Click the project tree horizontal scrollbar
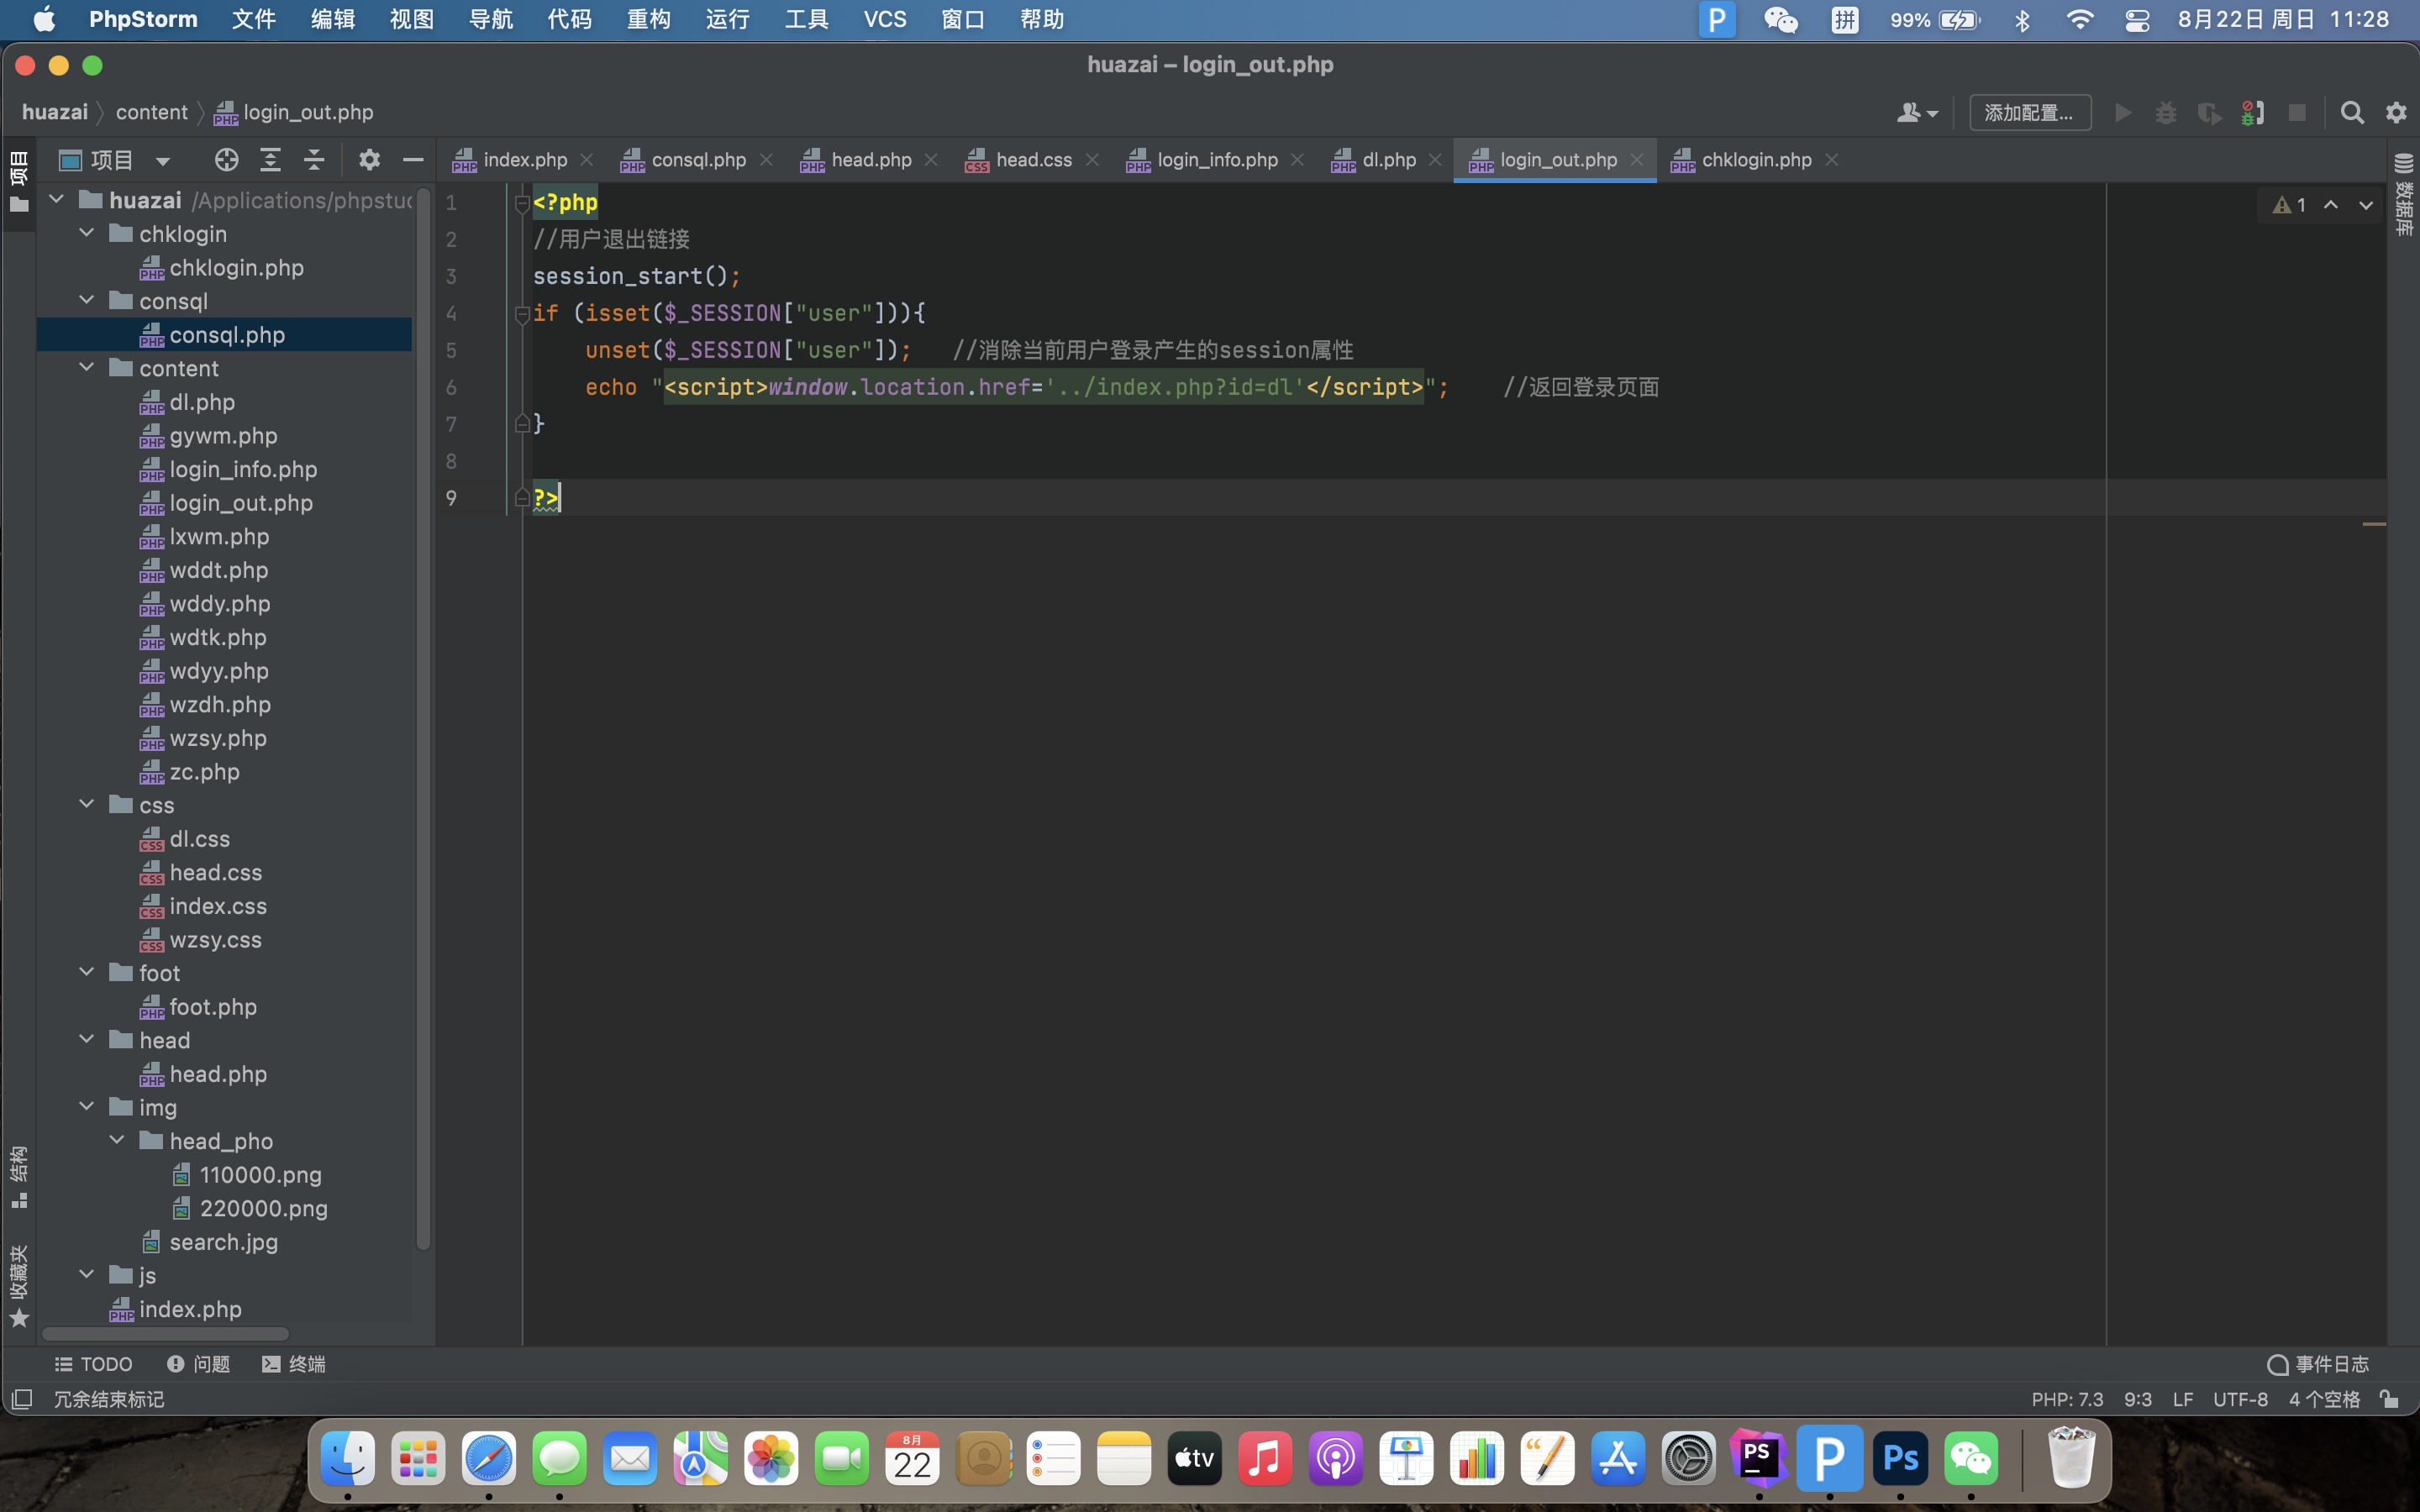This screenshot has width=2420, height=1512. click(165, 1334)
